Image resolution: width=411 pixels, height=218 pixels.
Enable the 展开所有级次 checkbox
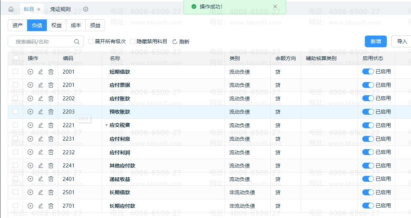click(91, 42)
